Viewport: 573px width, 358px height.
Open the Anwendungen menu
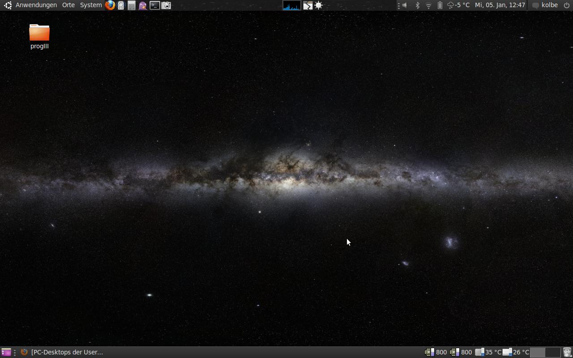tap(36, 5)
